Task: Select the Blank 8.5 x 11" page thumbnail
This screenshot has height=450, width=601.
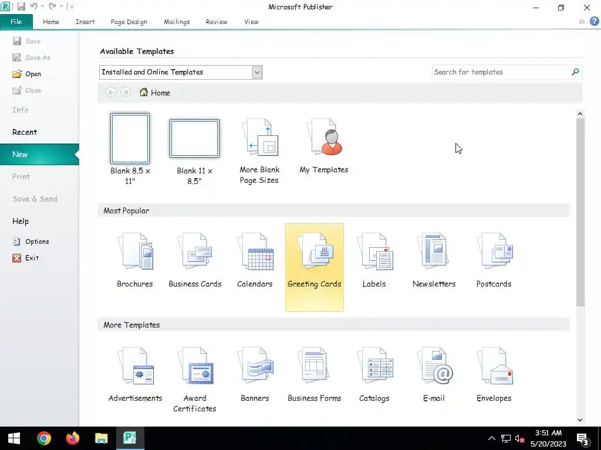Action: tap(130, 138)
